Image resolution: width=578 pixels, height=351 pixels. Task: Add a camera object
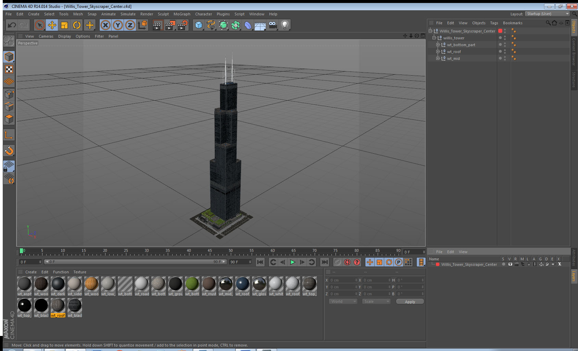pyautogui.click(x=273, y=25)
